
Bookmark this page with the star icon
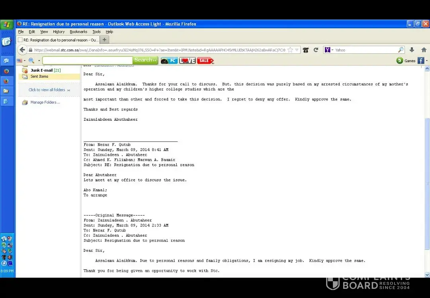click(x=290, y=50)
